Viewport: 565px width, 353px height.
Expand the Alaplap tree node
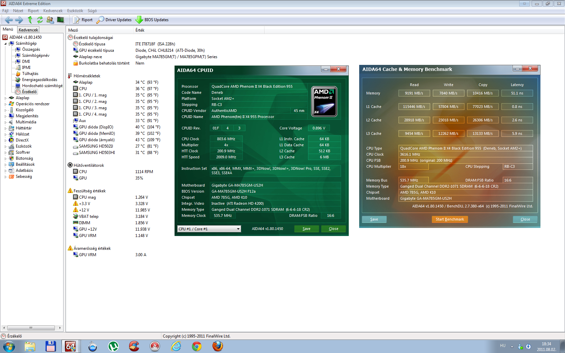(5, 98)
